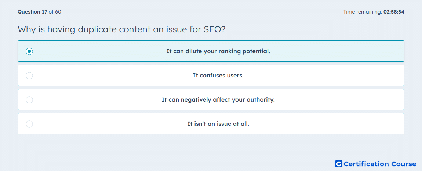The image size is (422, 171).
Task: Click blank area right of 'It confuses users.'
Action: click(323, 75)
